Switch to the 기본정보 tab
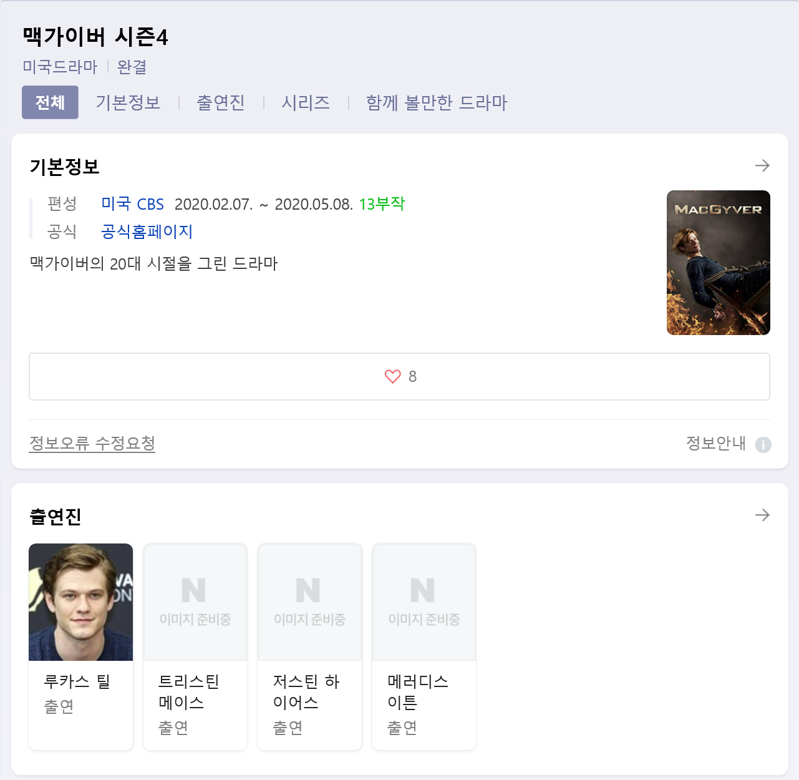 click(128, 102)
